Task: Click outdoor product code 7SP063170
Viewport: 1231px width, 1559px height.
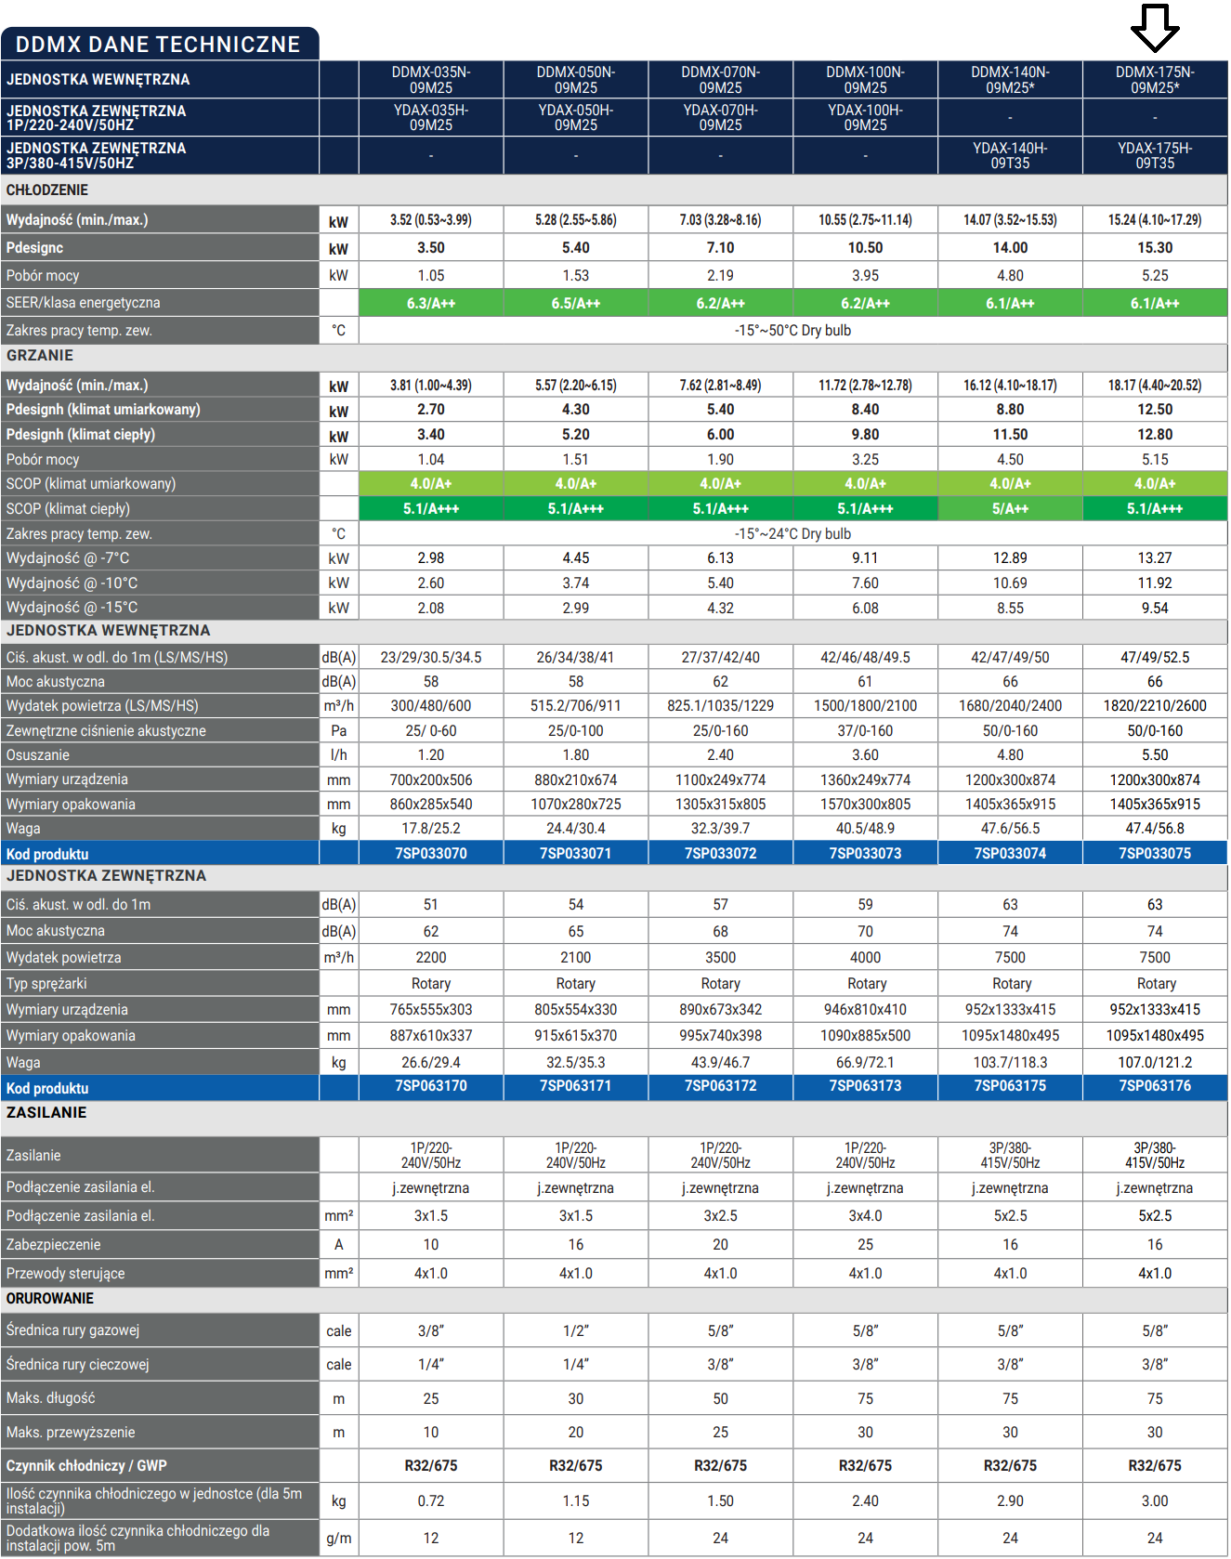Action: [431, 1086]
